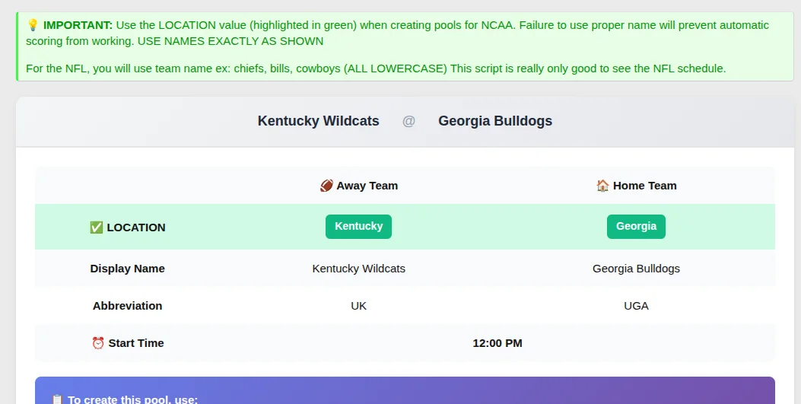Click the UGA abbreviation cell
801x404 pixels.
pyautogui.click(x=636, y=306)
